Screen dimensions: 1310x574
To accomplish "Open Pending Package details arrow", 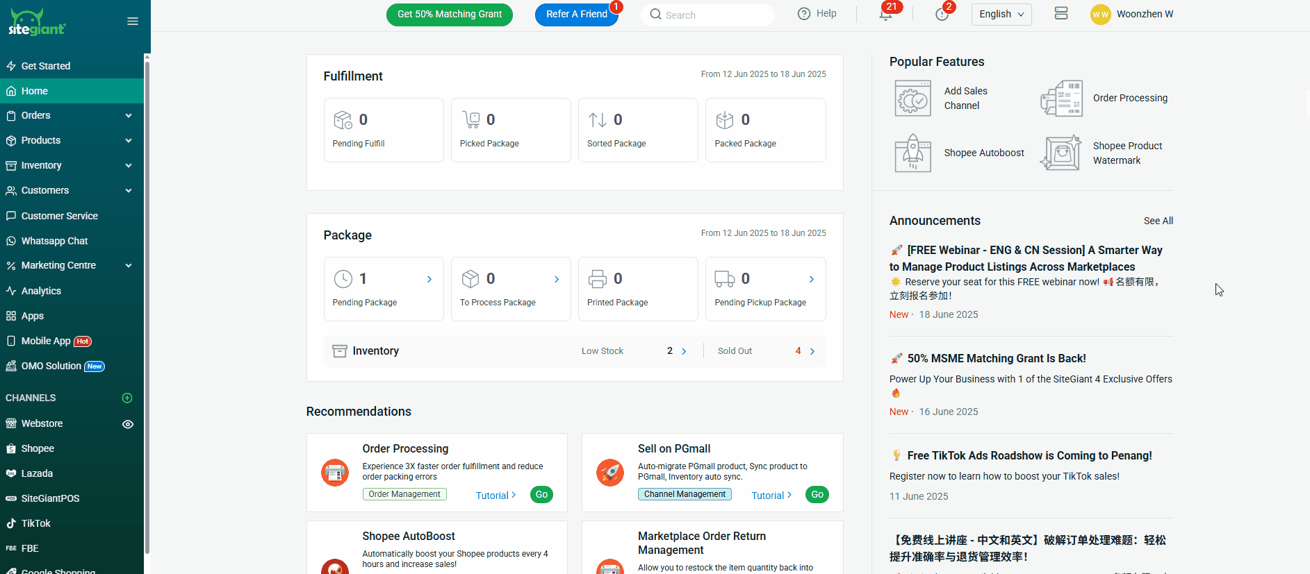I will coord(429,279).
